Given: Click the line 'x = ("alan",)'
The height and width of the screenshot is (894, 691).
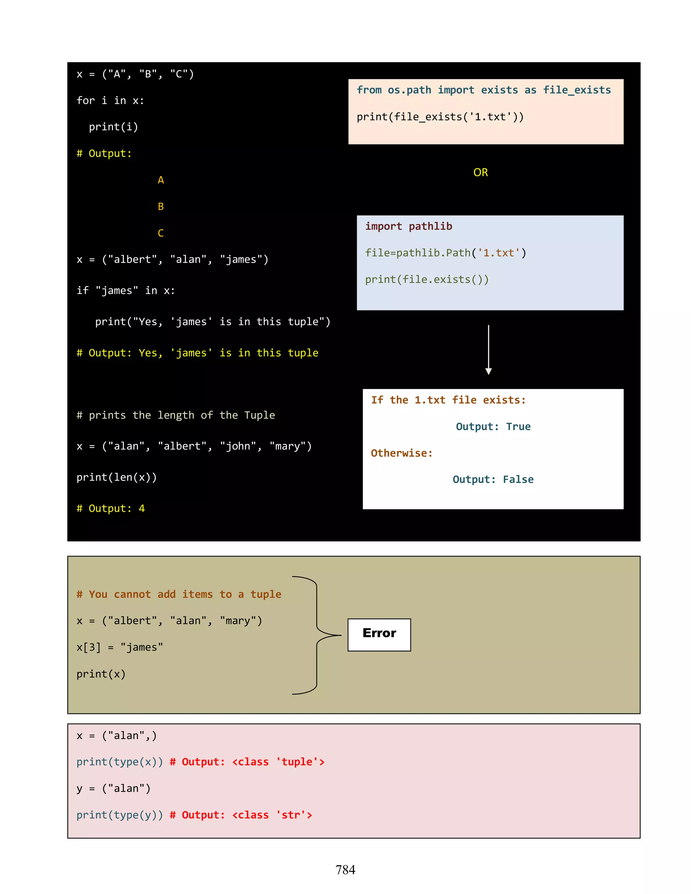Looking at the screenshot, I should tap(116, 735).
